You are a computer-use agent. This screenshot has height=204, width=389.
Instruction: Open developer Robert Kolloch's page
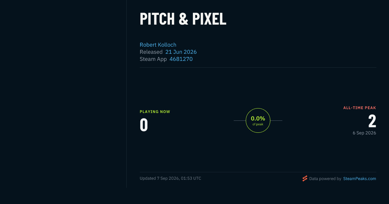point(158,45)
